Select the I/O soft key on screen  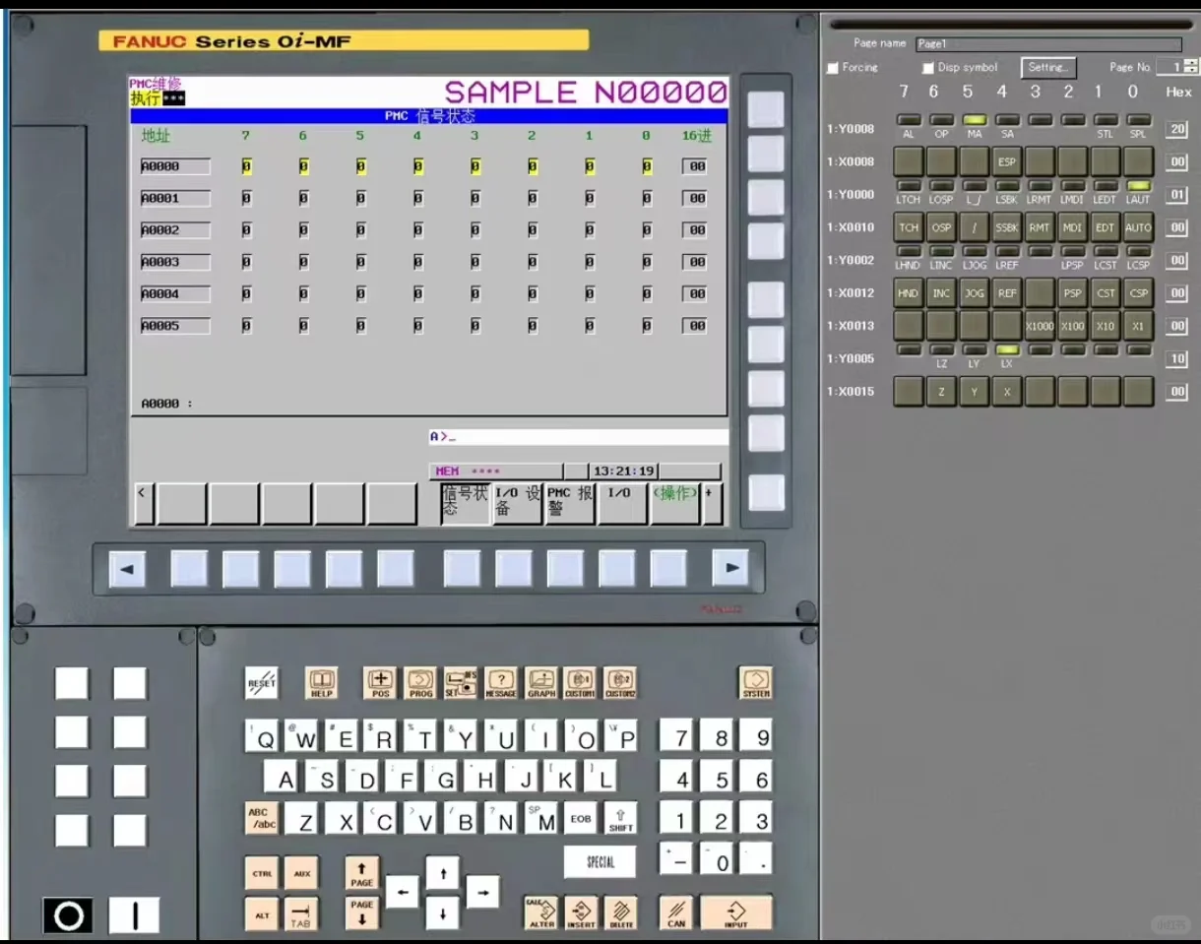coord(622,503)
